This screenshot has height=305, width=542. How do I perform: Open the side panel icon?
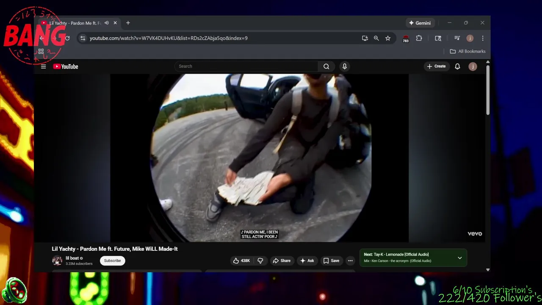point(438,38)
